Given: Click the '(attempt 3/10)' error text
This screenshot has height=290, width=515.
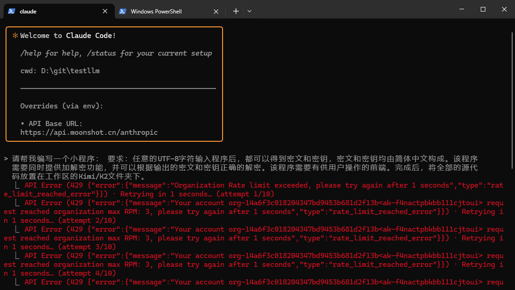Looking at the screenshot, I should pyautogui.click(x=87, y=246).
